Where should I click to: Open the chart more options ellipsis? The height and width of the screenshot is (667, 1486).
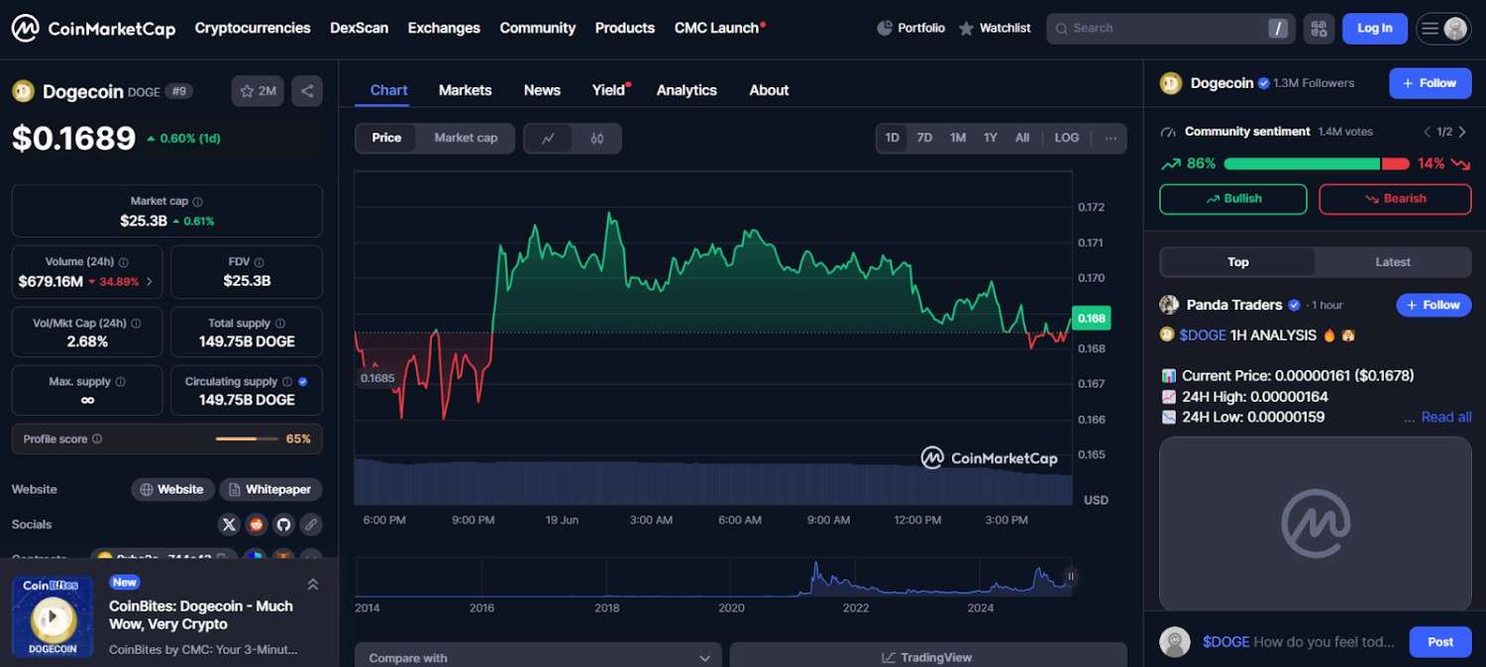[x=1110, y=139]
